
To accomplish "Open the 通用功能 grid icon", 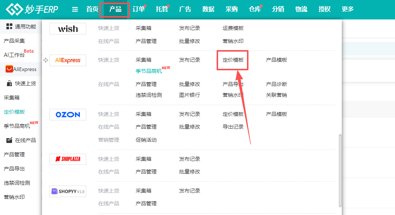I will click(9, 27).
